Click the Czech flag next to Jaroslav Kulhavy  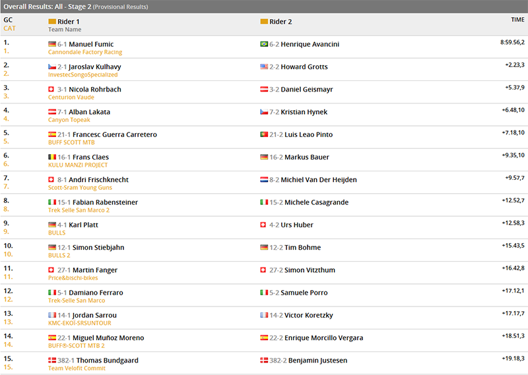click(x=52, y=67)
